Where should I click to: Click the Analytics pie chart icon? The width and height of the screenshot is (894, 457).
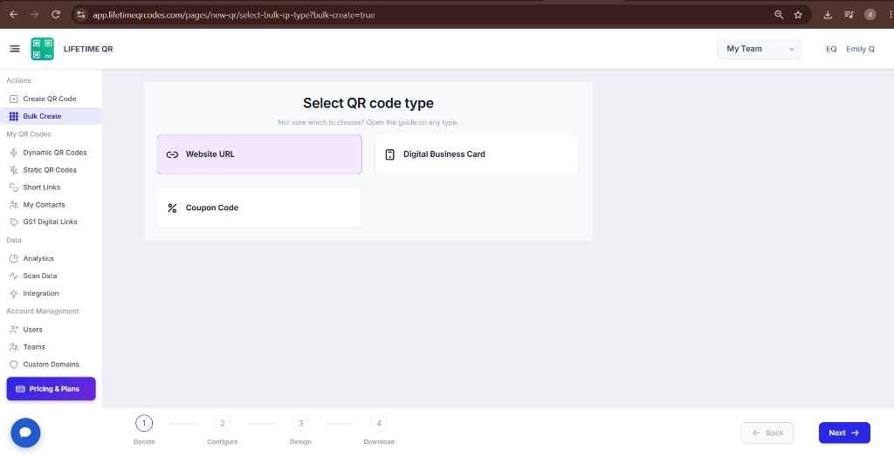(14, 259)
